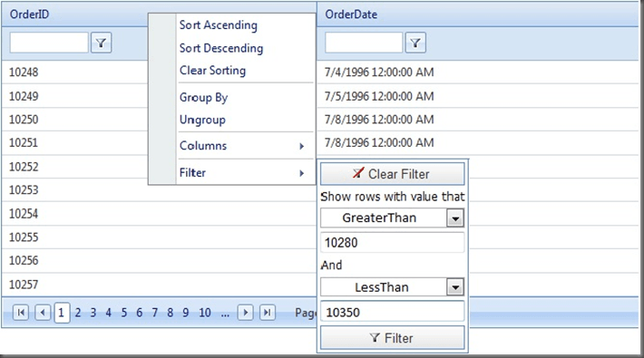644x358 pixels.
Task: Click the Clear Filter button
Action: point(392,174)
